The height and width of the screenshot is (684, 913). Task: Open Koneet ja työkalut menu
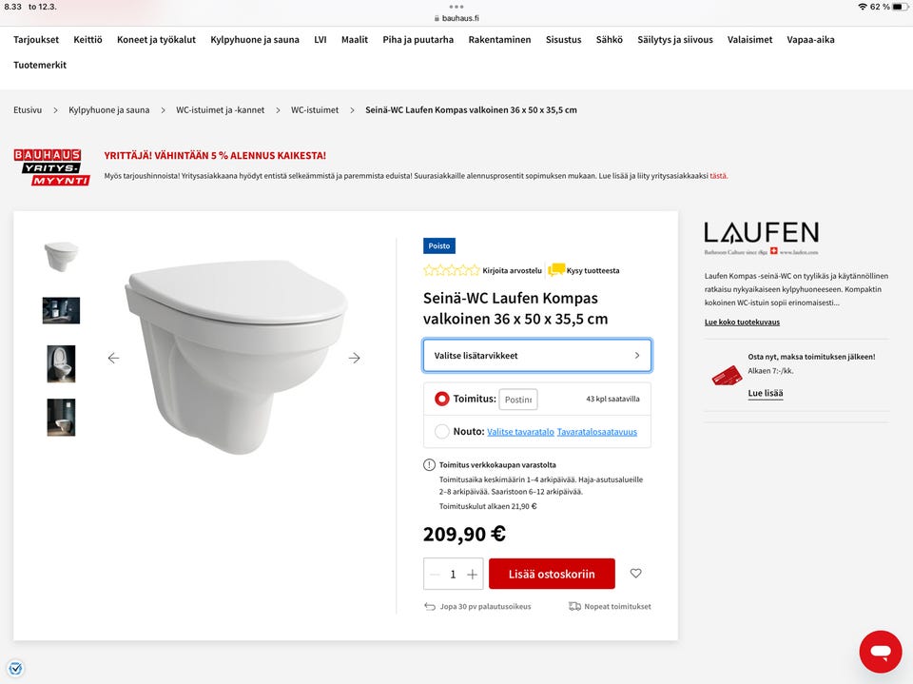coord(156,40)
